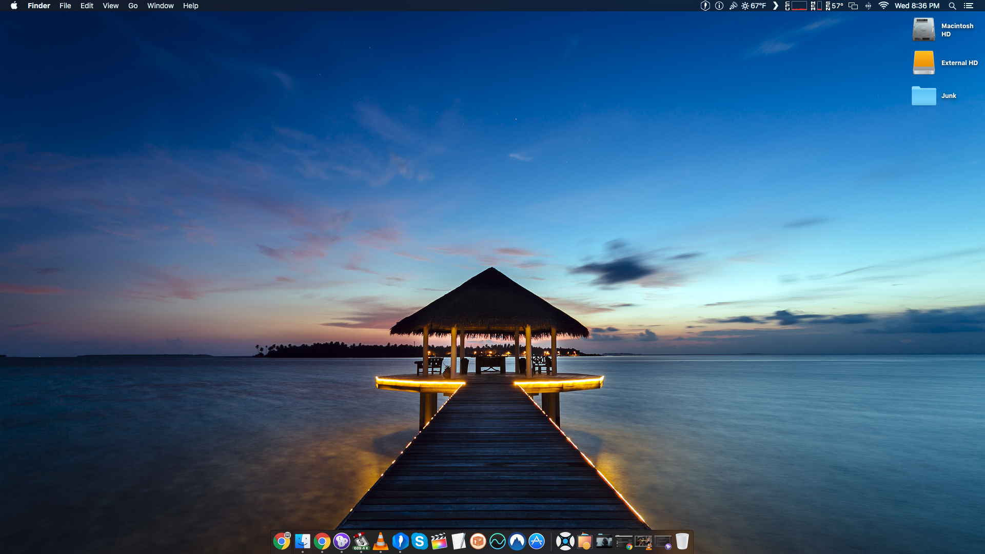Viewport: 985px width, 554px height.
Task: Select the Junk folder on the desktop
Action: pyautogui.click(x=924, y=95)
